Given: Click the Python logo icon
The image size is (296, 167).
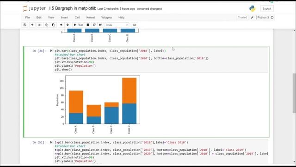Looking at the screenshot, I should 252,8.
